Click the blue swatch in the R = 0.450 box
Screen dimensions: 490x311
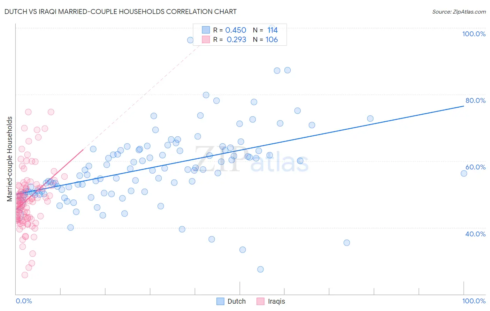(206, 30)
